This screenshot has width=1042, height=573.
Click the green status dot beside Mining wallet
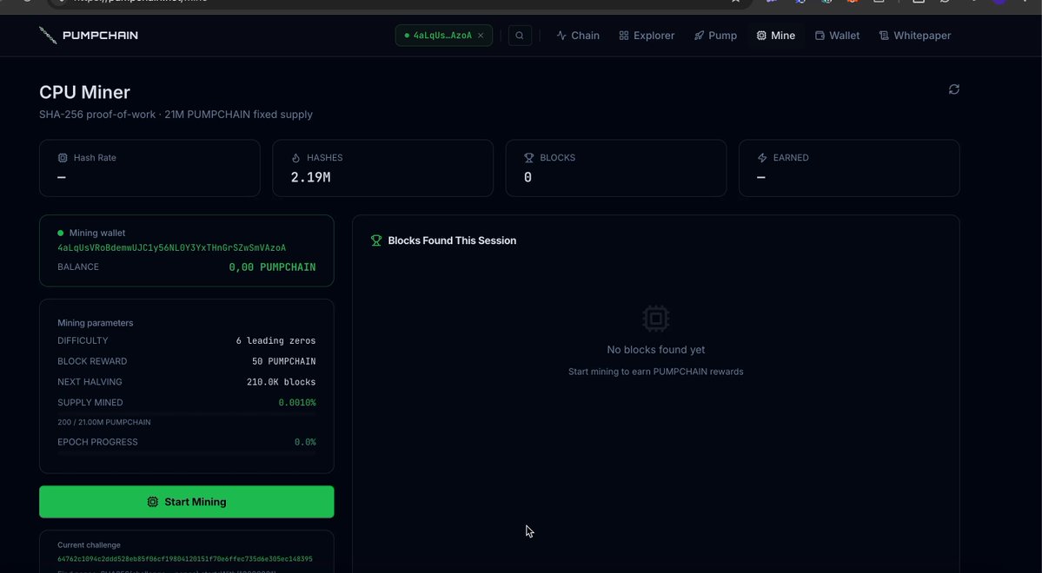point(61,233)
